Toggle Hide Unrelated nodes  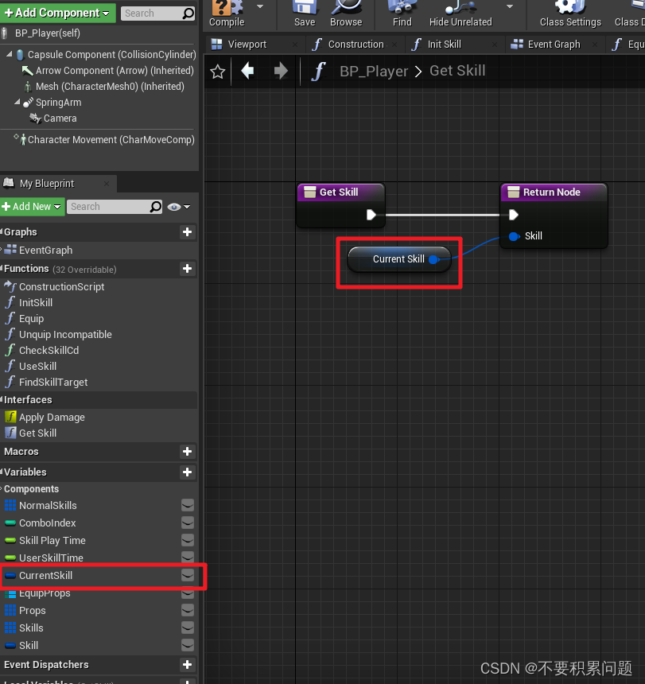460,13
